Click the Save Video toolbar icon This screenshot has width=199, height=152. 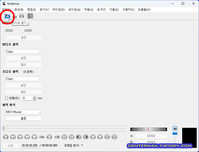point(15,16)
